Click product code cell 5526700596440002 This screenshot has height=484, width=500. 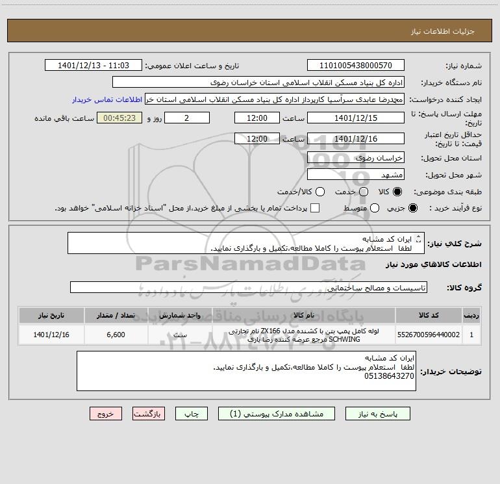pos(429,335)
